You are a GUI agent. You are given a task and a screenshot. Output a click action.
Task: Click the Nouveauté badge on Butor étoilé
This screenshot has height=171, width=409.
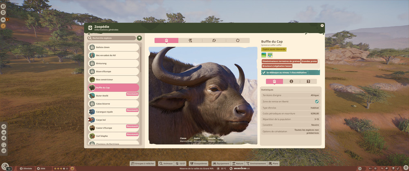132,94
